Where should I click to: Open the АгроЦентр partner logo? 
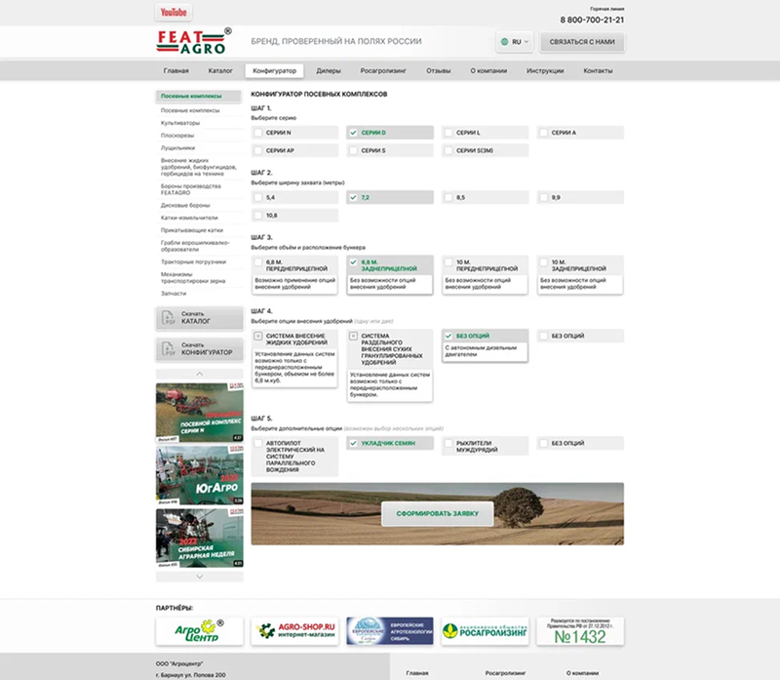(x=199, y=630)
